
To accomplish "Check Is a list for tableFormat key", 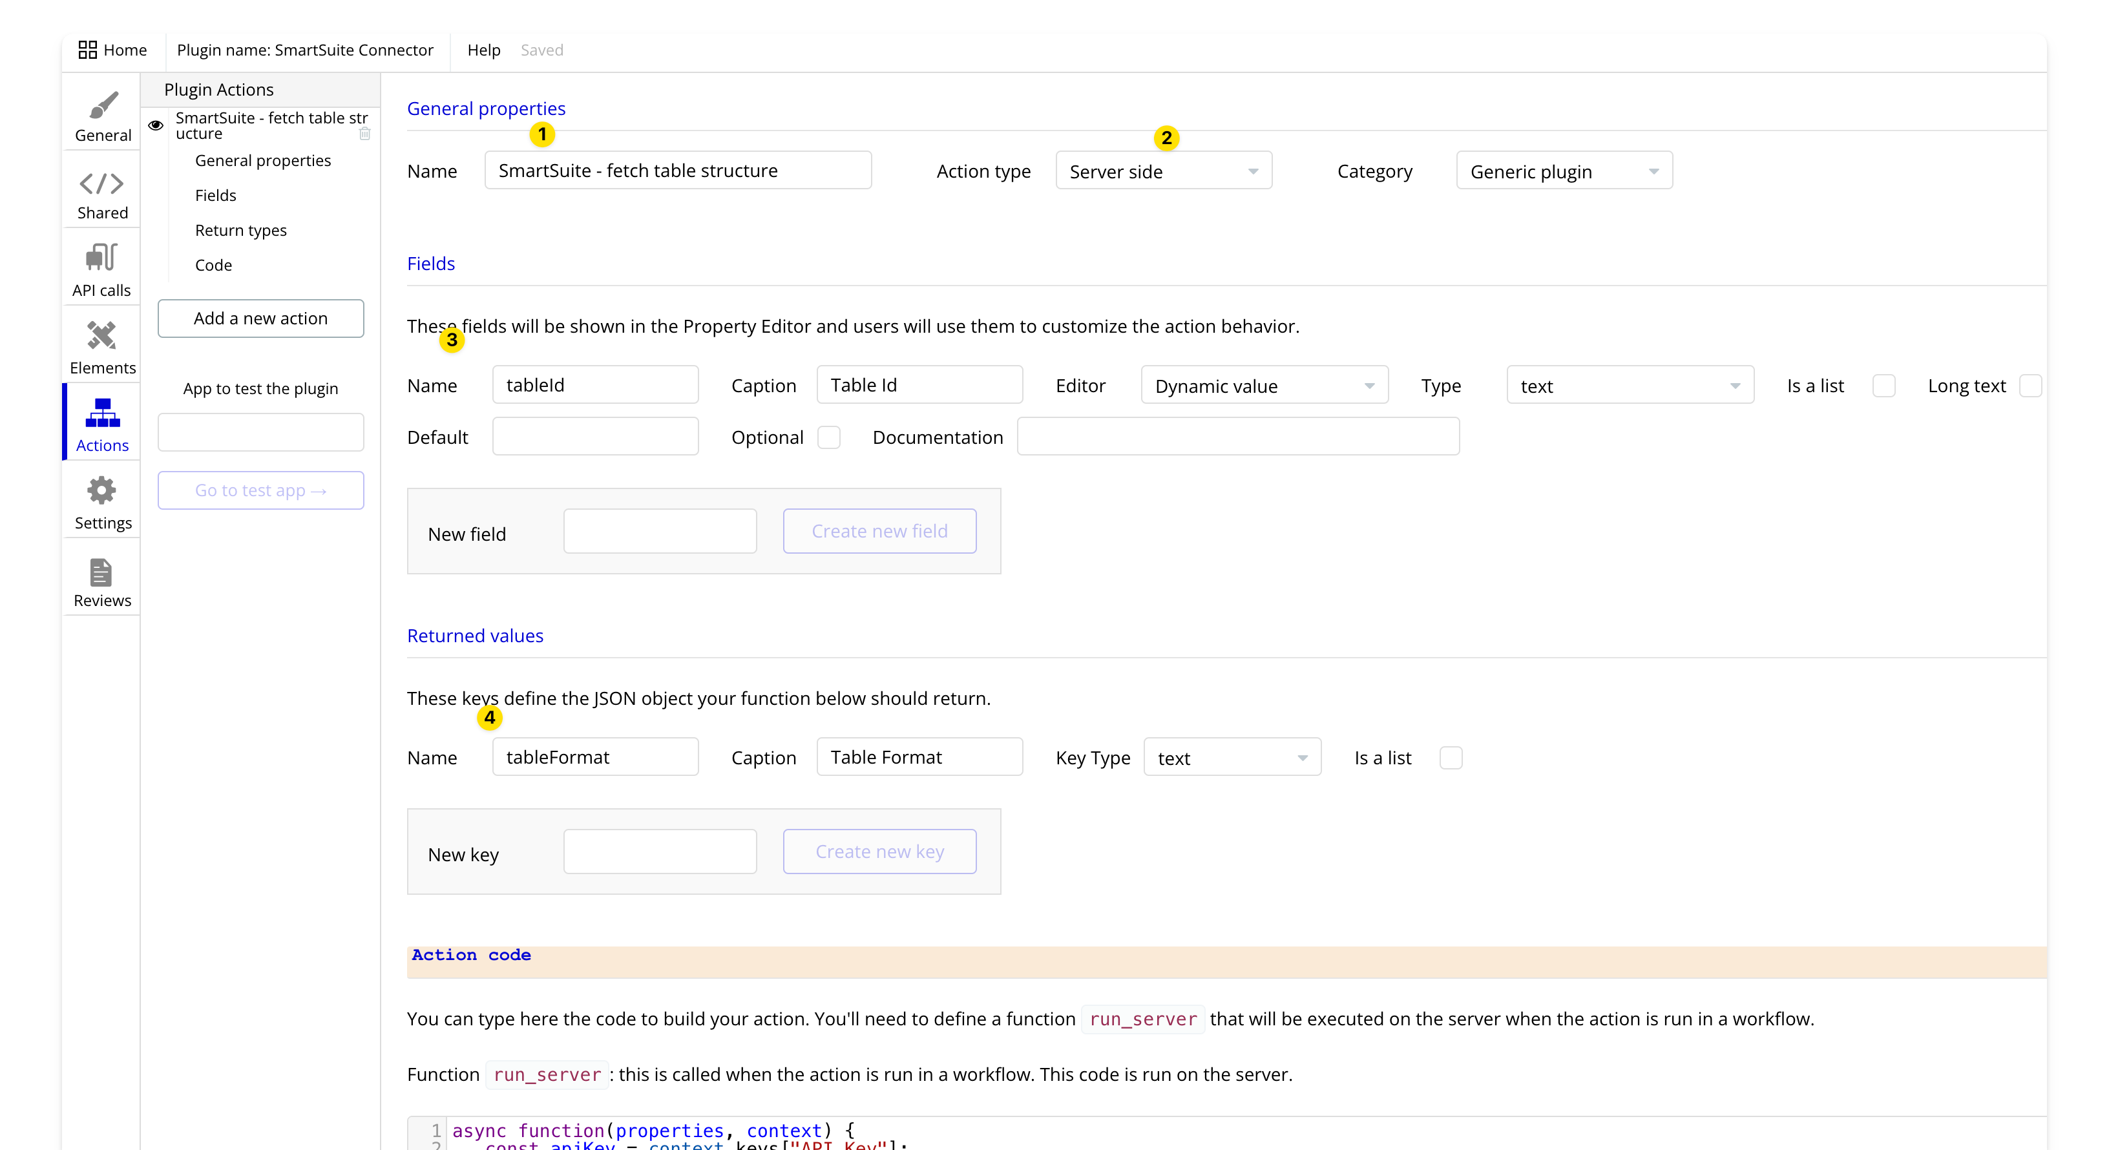I will 1451,757.
